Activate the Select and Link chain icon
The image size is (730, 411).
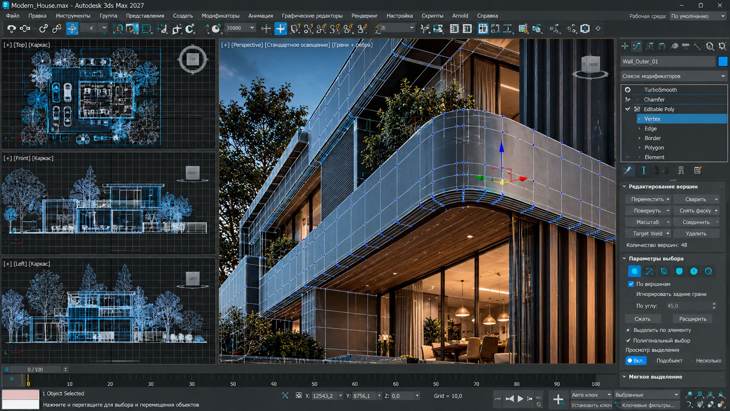coord(43,29)
